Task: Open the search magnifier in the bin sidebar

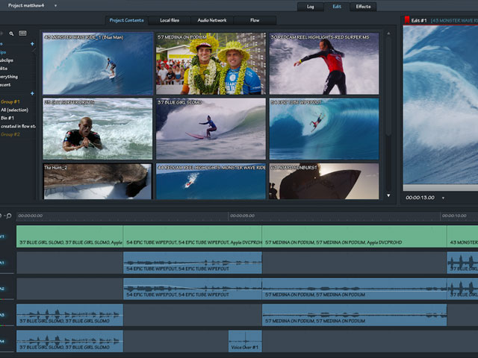Action: tap(11, 34)
